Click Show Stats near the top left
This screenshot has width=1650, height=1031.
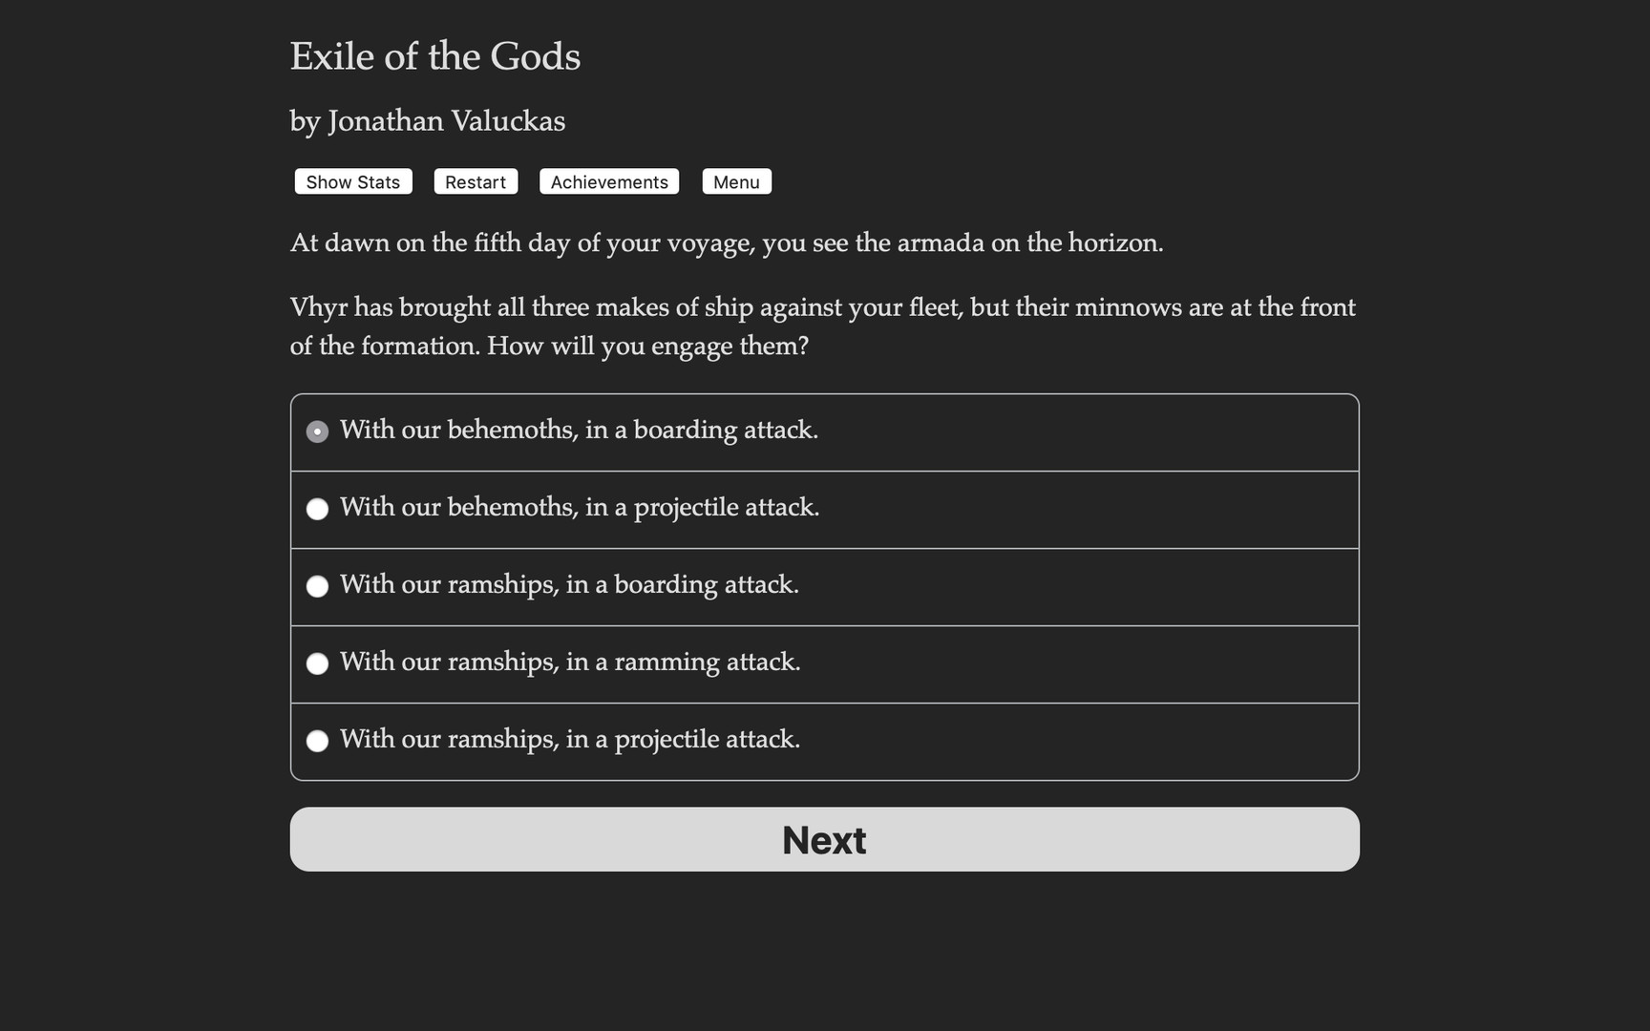coord(351,181)
